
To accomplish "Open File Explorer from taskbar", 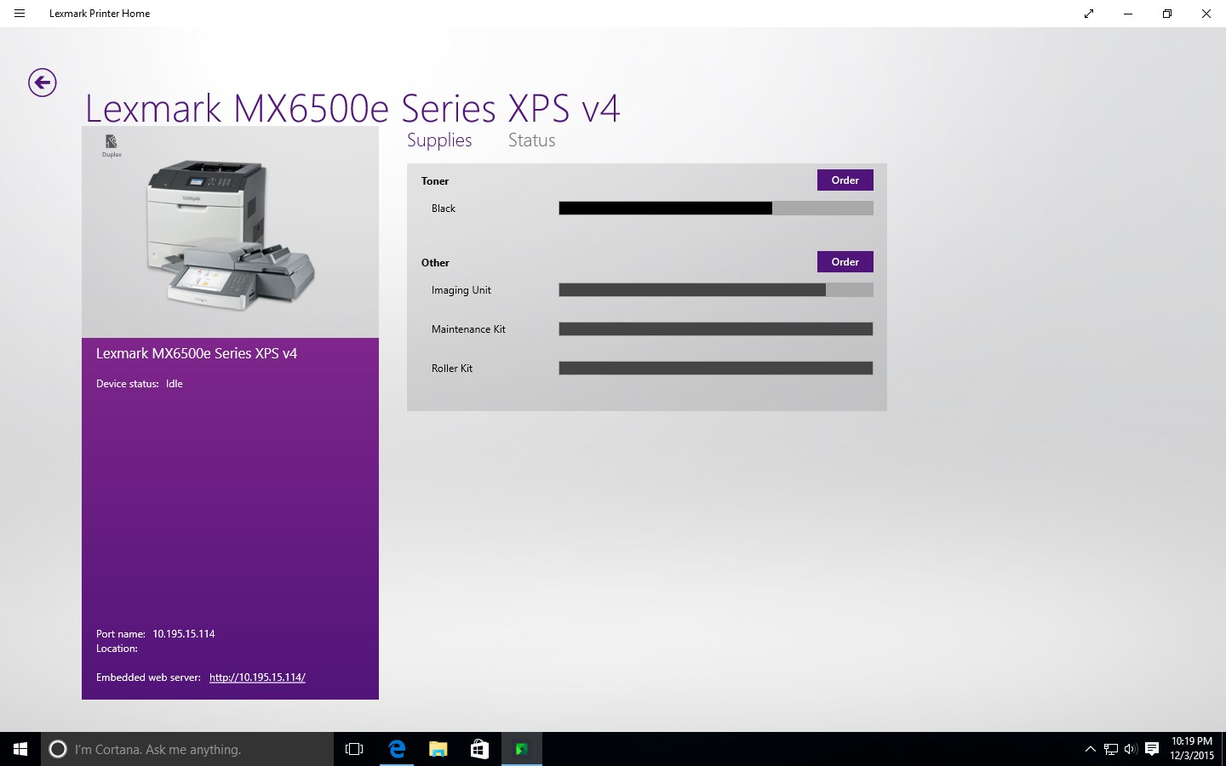I will tap(438, 749).
